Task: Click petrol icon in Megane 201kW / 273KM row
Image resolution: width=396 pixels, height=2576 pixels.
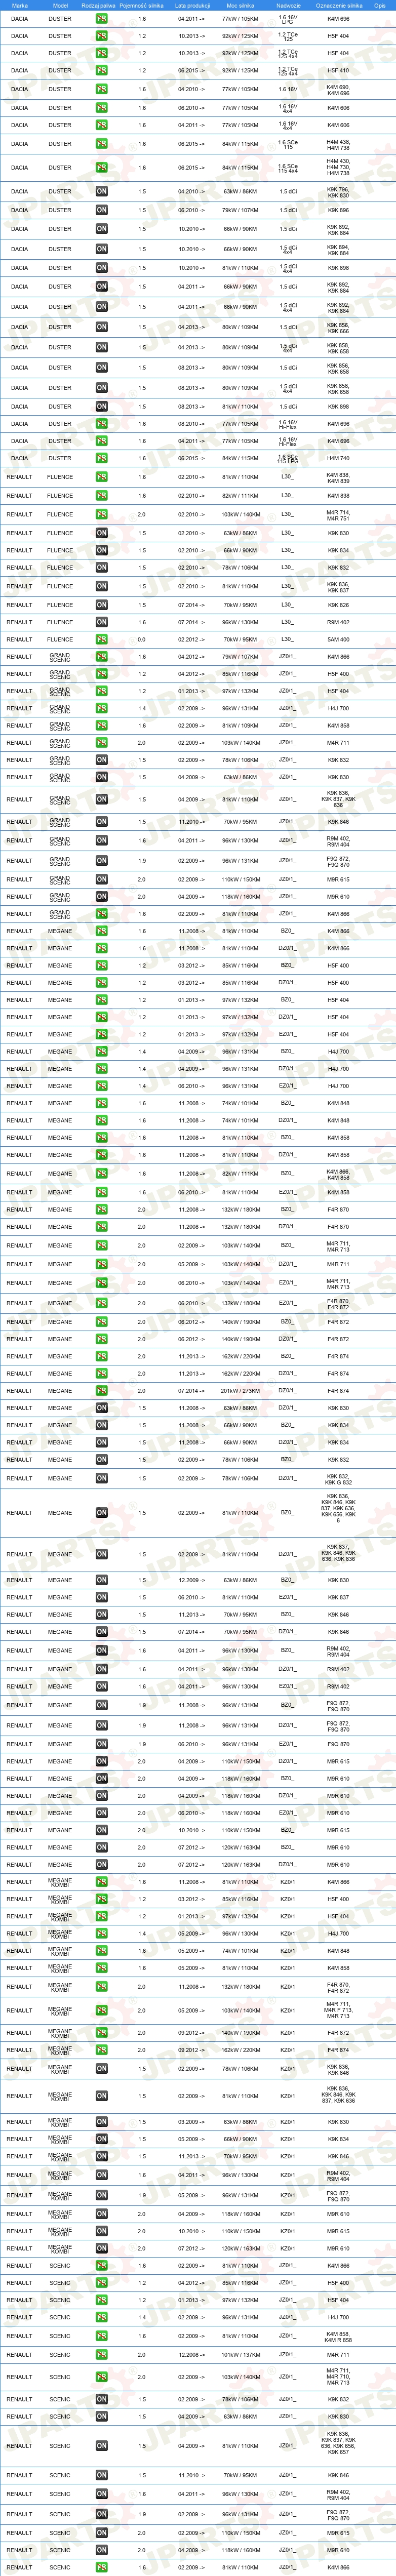Action: pos(102,1391)
